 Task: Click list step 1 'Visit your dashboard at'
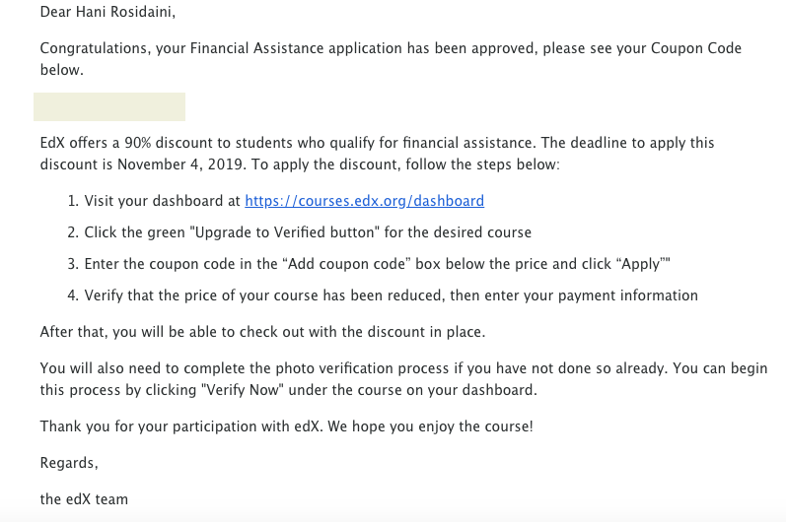pyautogui.click(x=163, y=201)
